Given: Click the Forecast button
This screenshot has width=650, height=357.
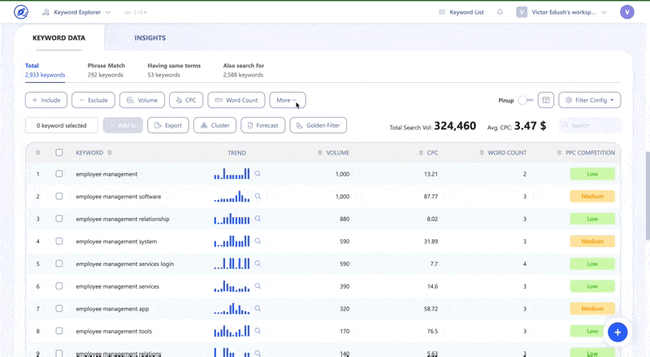Looking at the screenshot, I should (262, 125).
